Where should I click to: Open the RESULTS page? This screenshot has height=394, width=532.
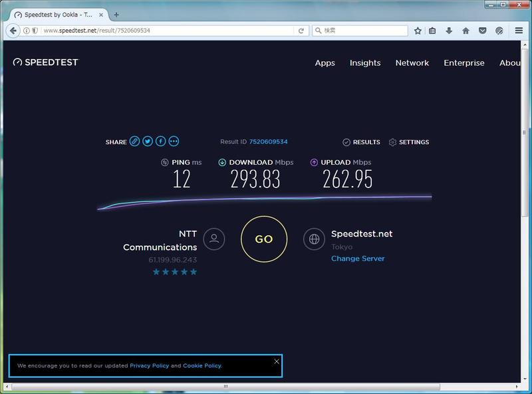pos(362,142)
